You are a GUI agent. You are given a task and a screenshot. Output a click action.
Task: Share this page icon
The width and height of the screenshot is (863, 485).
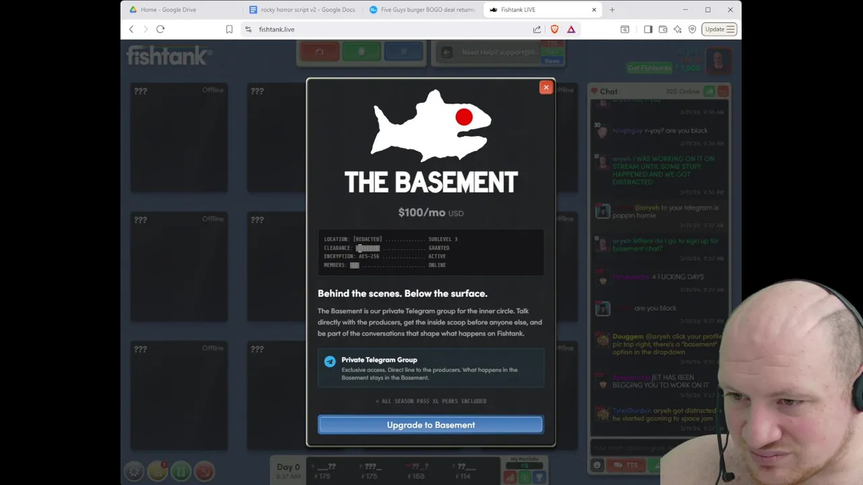click(x=537, y=29)
